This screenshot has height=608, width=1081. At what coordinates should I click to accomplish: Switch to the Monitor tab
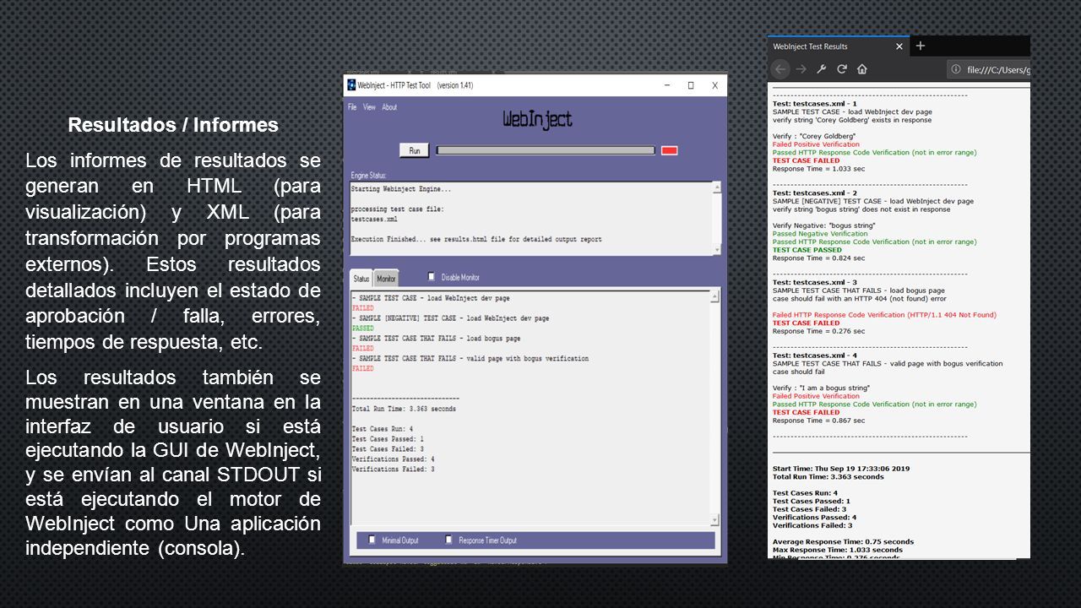tap(386, 279)
